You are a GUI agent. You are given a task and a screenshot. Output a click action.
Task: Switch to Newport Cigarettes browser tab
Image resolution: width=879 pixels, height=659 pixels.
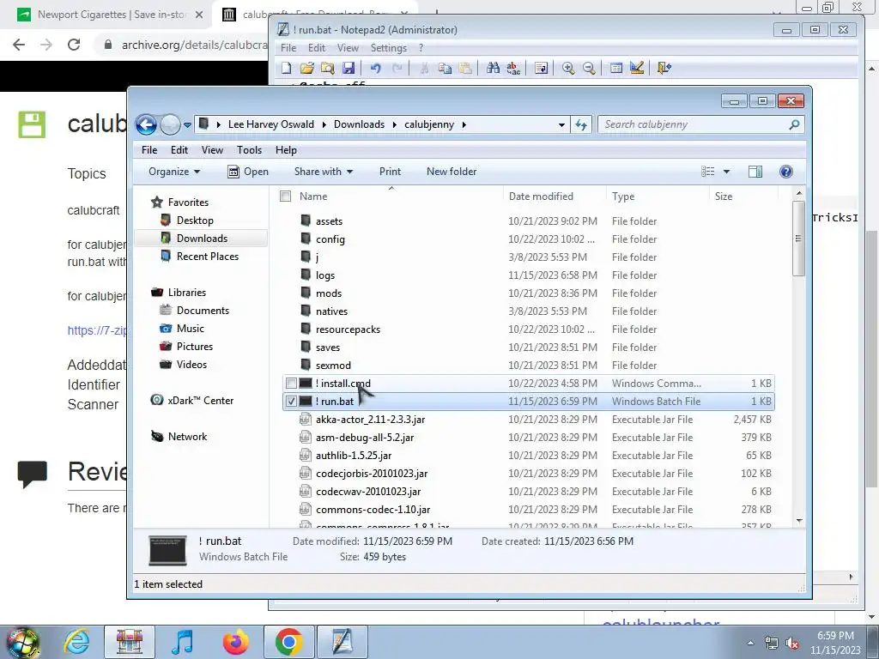point(106,15)
